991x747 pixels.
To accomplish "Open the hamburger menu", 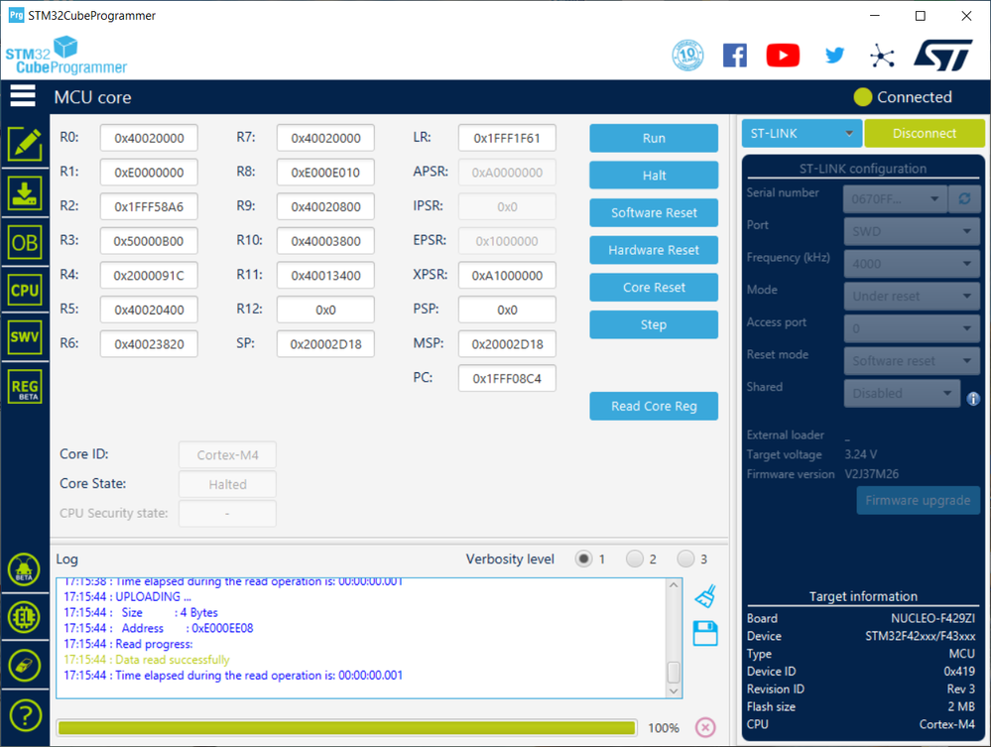I will (x=23, y=96).
